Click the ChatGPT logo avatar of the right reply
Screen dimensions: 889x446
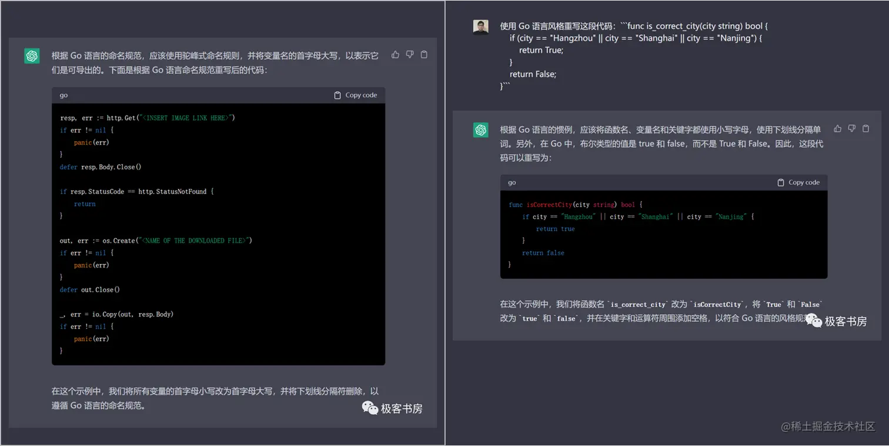coord(481,130)
